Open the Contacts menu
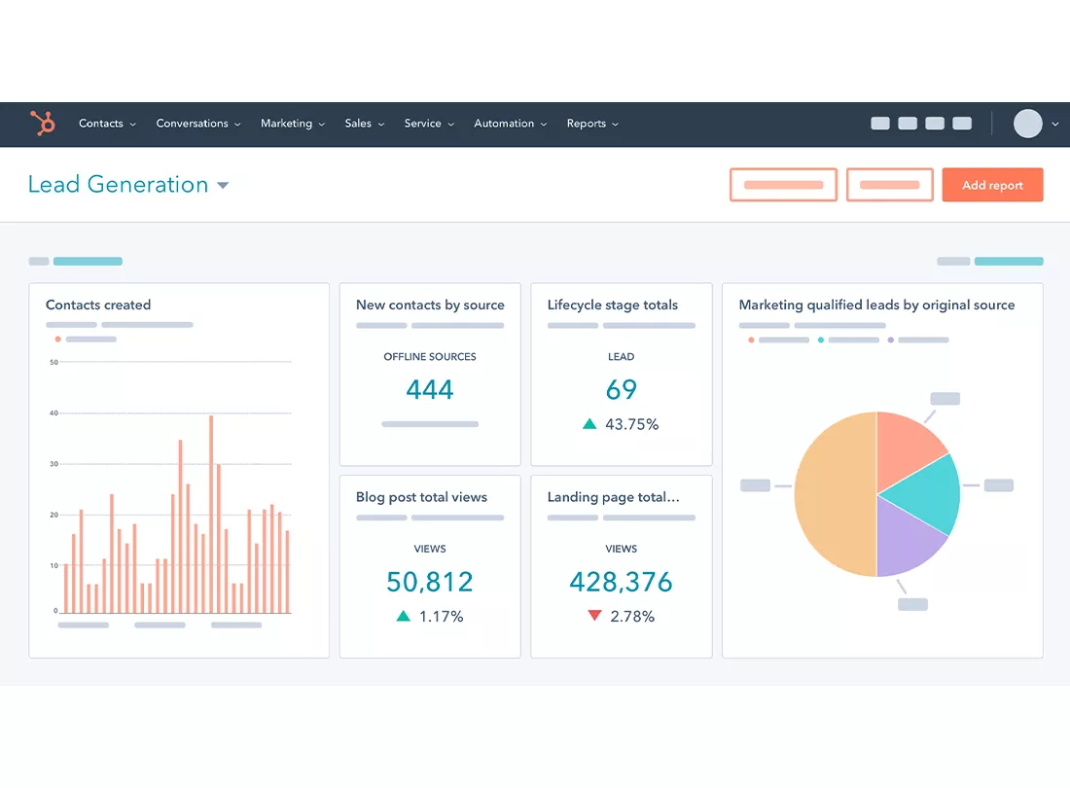 click(x=101, y=124)
